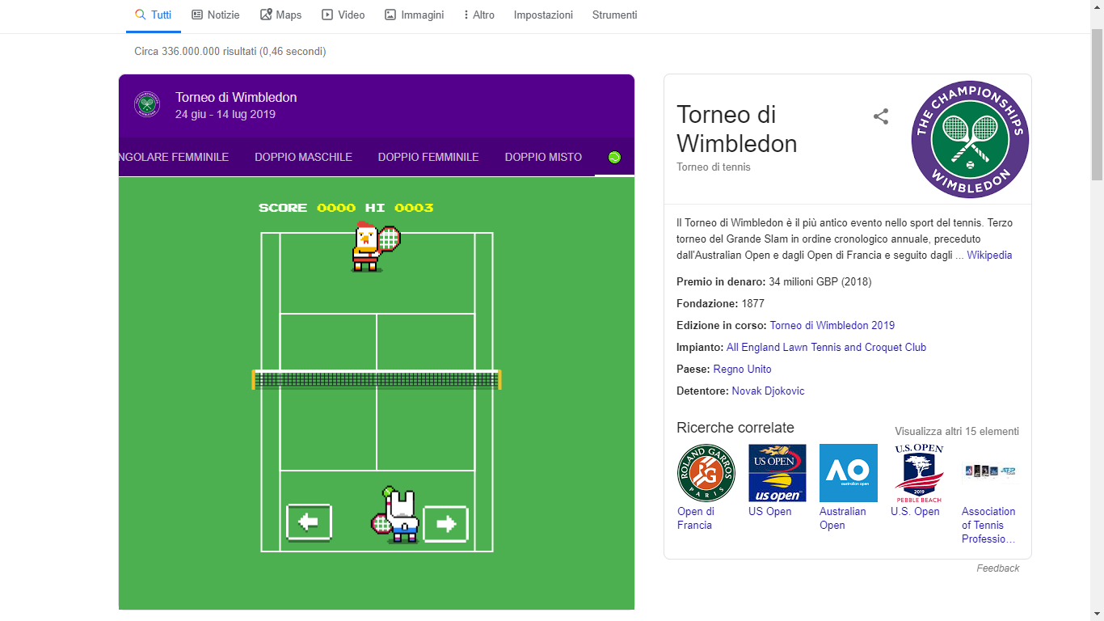This screenshot has height=621, width=1104.
Task: Select the Doppio Maschile tab
Action: 303,157
